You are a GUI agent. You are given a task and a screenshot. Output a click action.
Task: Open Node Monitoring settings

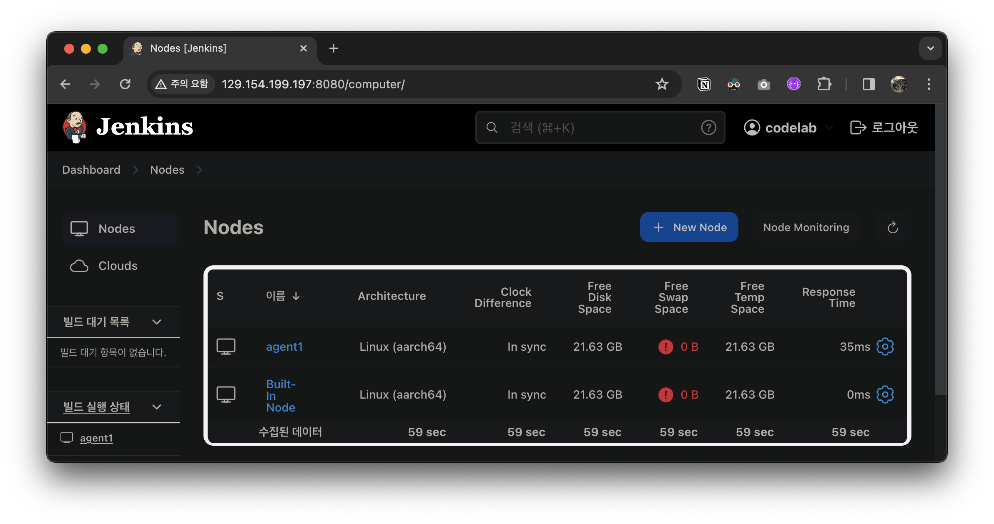[x=806, y=227]
